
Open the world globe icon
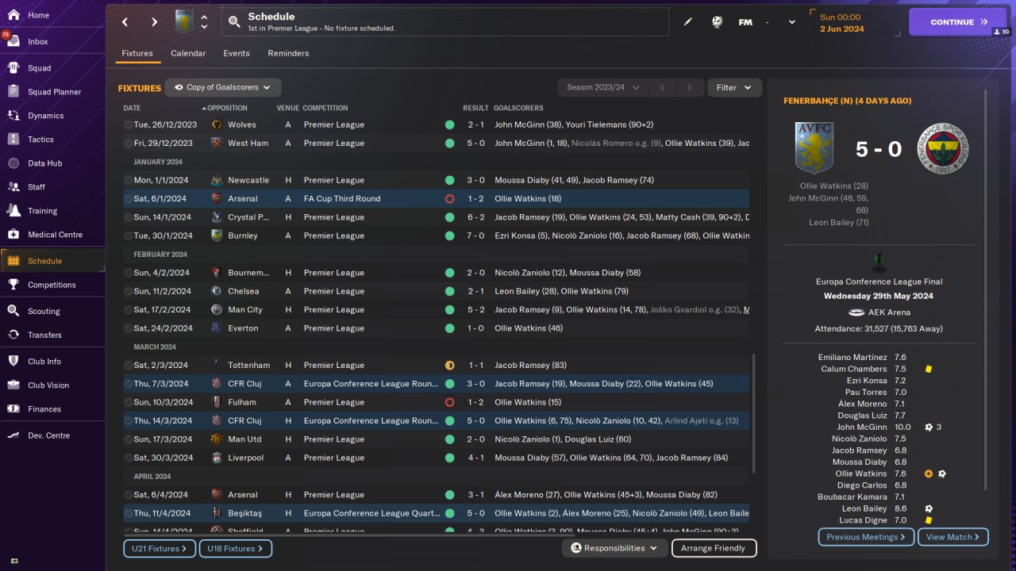717,22
